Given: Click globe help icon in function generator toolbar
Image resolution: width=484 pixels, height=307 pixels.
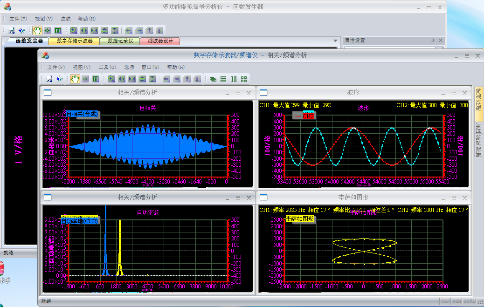Looking at the screenshot, I should click(21, 30).
